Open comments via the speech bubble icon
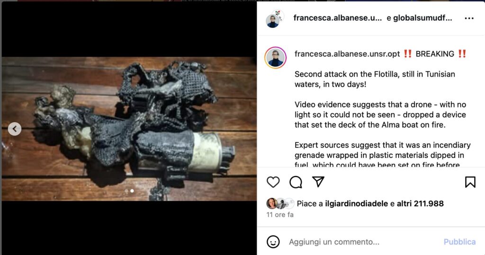 click(x=296, y=182)
